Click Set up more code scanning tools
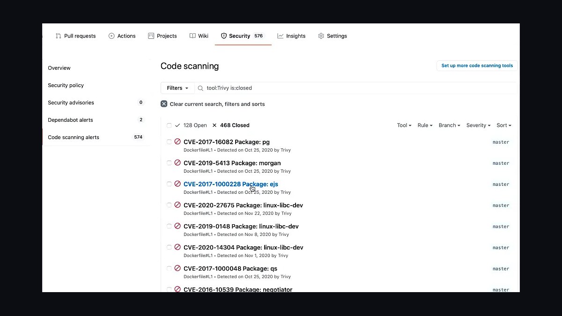Viewport: 562px width, 316px height. pyautogui.click(x=477, y=66)
